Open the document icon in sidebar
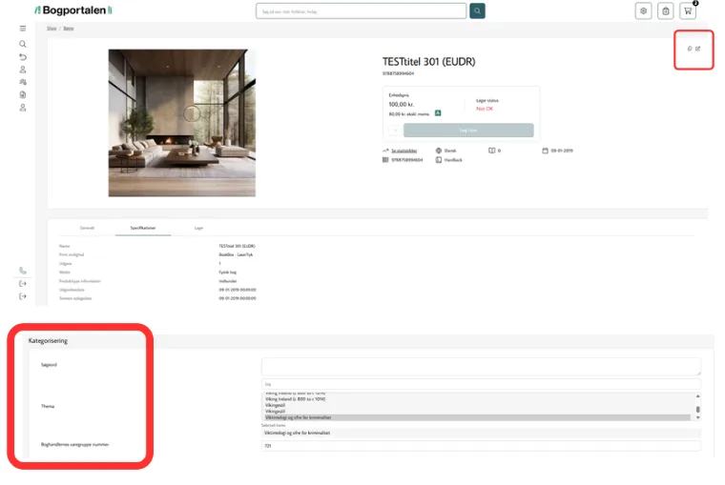Screen dimensions: 725x485 tap(23, 94)
